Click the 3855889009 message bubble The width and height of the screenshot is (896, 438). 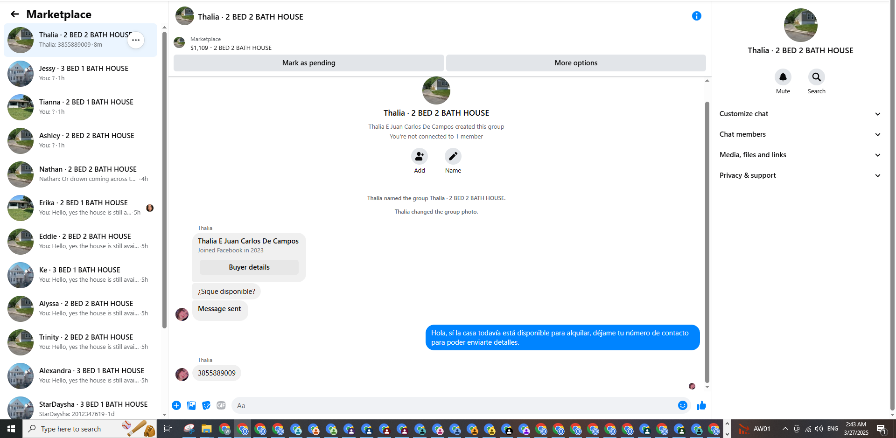click(217, 373)
